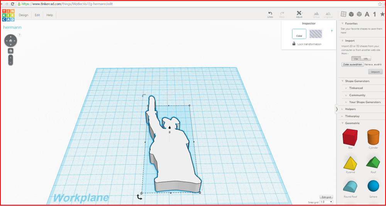Click the Ungroup toolbar icon
This screenshot has height=206, width=386.
328,15
